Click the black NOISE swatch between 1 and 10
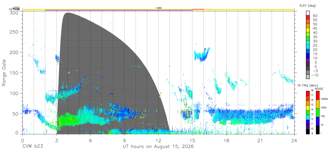The height and width of the screenshot is (152, 331). (x=317, y=129)
